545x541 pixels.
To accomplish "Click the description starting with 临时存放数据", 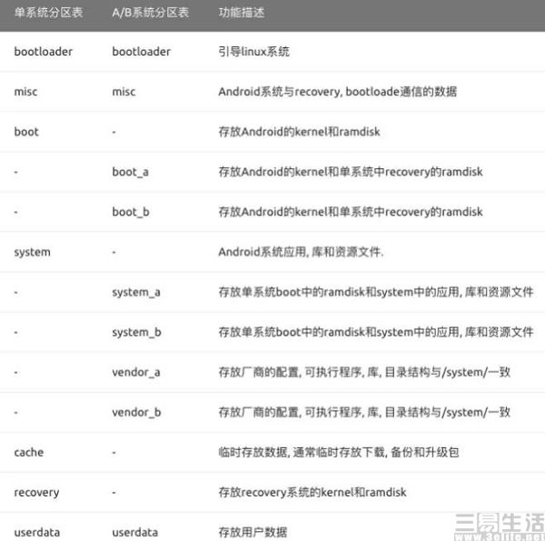I will click(339, 452).
